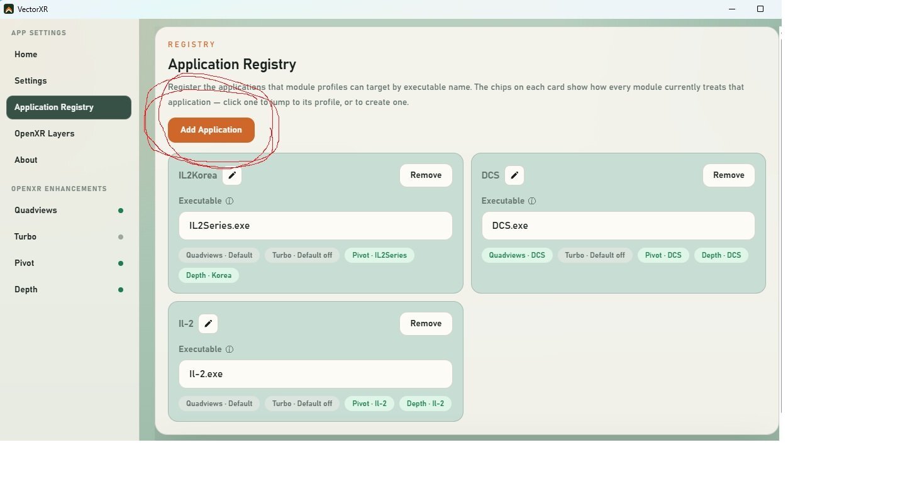910x479 pixels.
Task: Click the IL2Series.exe executable field
Action: pos(315,226)
